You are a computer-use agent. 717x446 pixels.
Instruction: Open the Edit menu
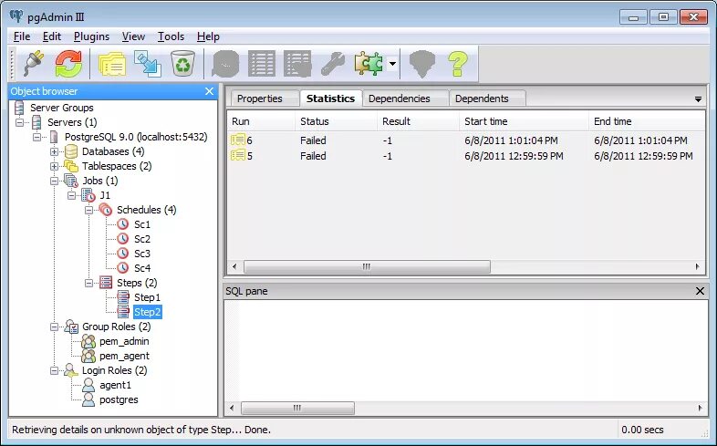pyautogui.click(x=52, y=36)
